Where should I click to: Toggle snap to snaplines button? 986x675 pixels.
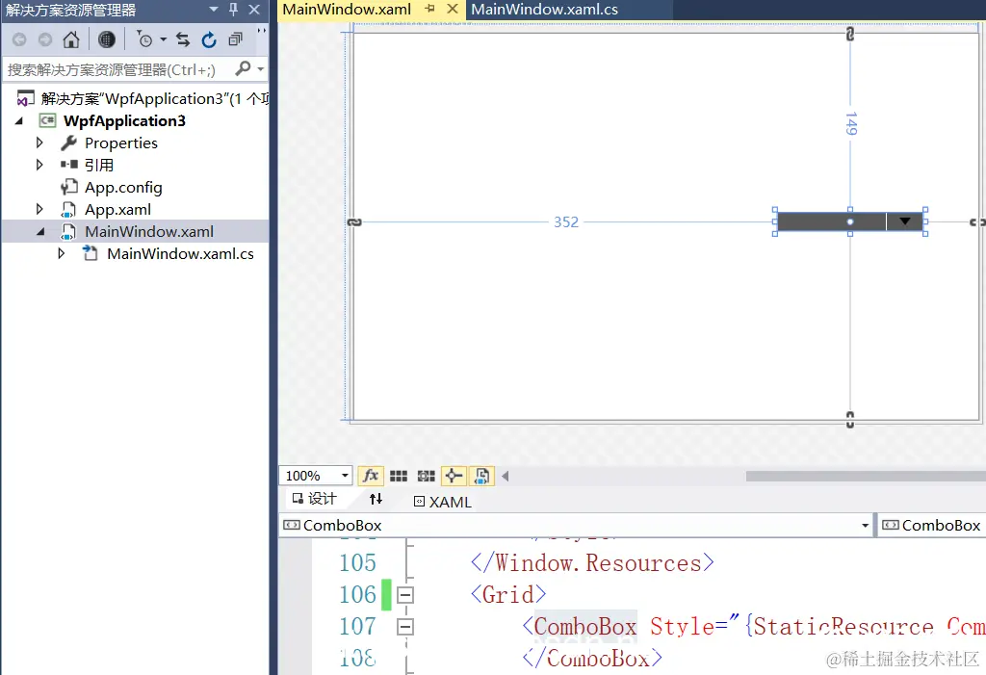click(x=454, y=477)
